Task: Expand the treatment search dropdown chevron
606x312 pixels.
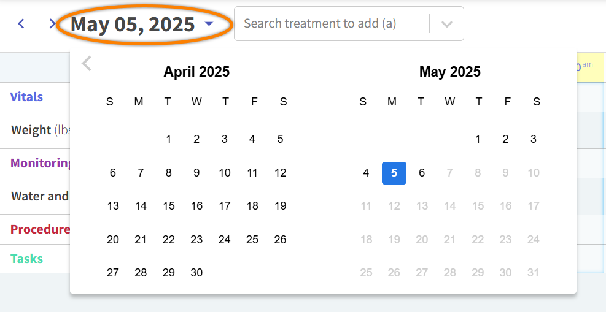Action: coord(447,24)
